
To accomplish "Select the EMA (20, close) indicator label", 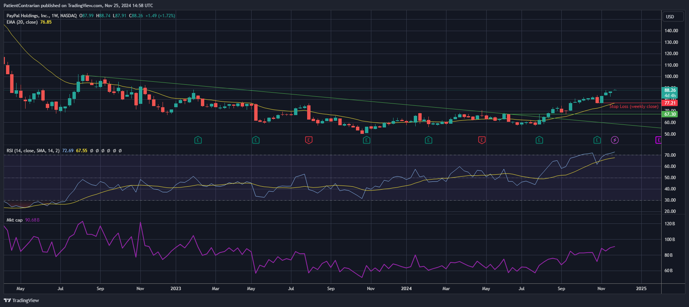I will [x=22, y=22].
